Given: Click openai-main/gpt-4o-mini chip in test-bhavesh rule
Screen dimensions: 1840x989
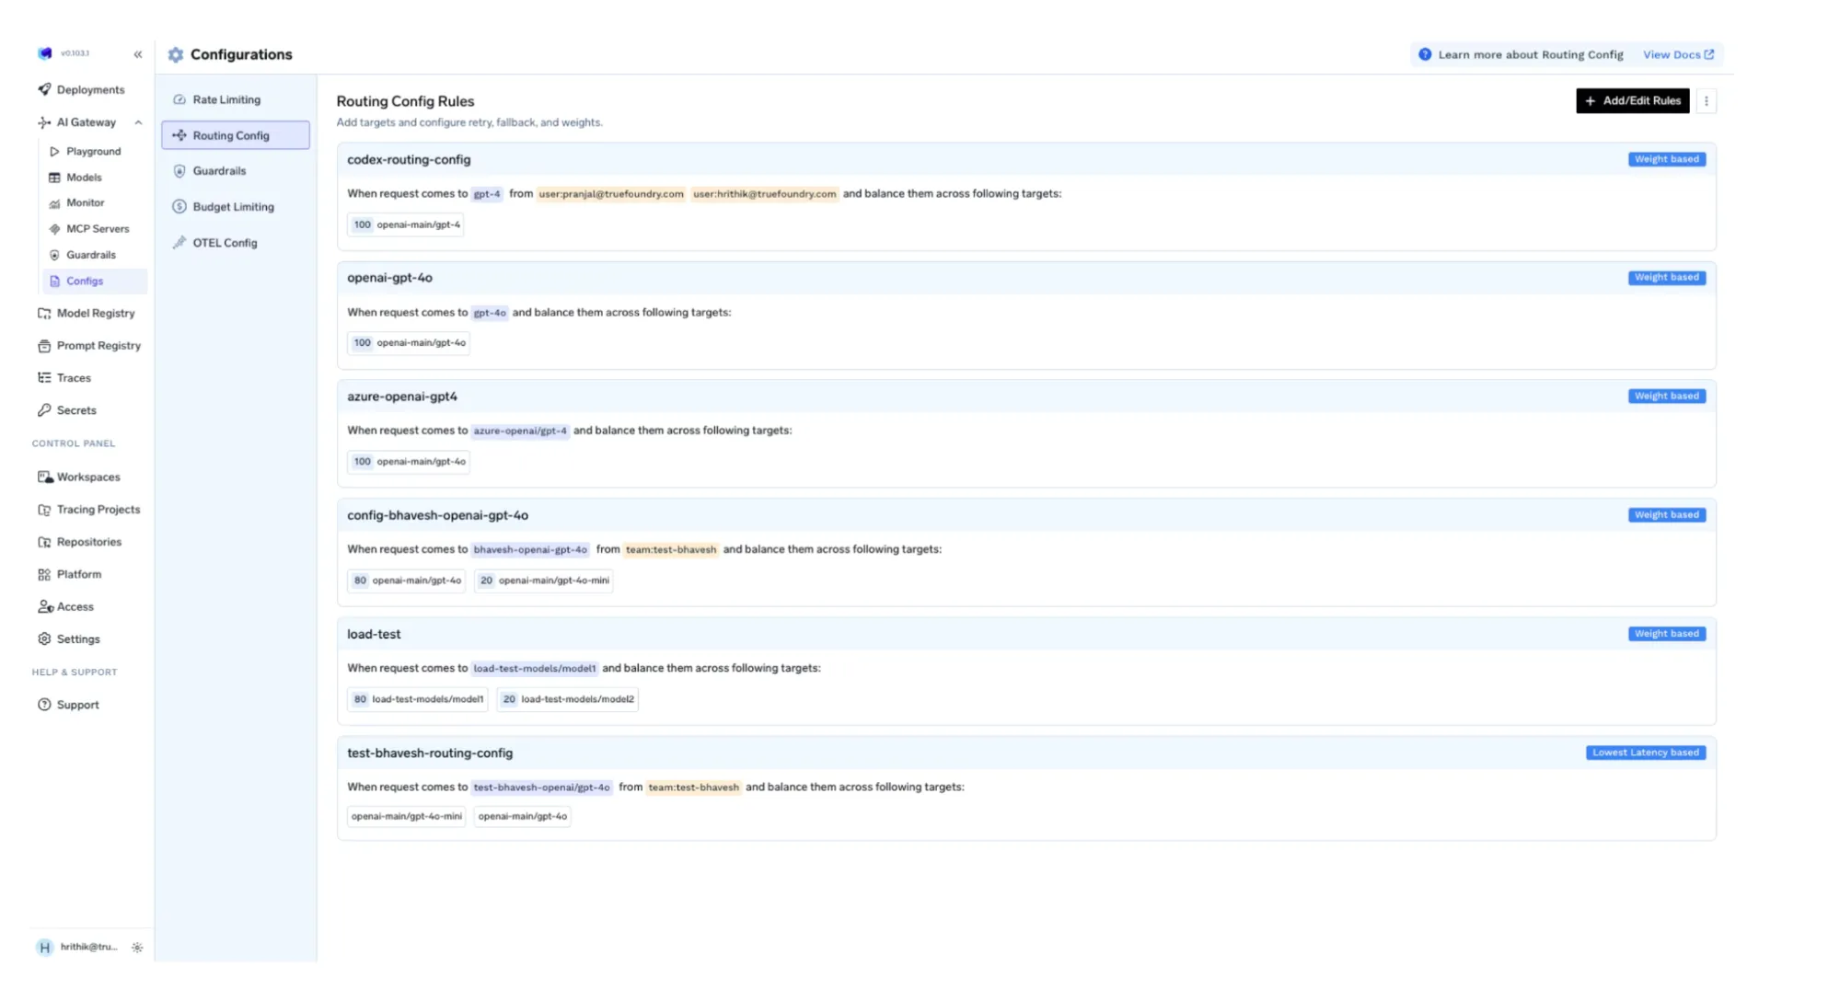Looking at the screenshot, I should coord(407,817).
